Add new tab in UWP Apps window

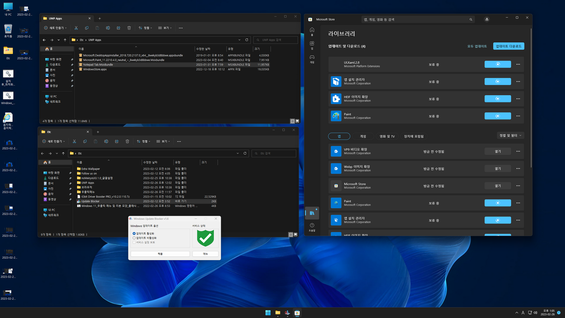point(99,18)
